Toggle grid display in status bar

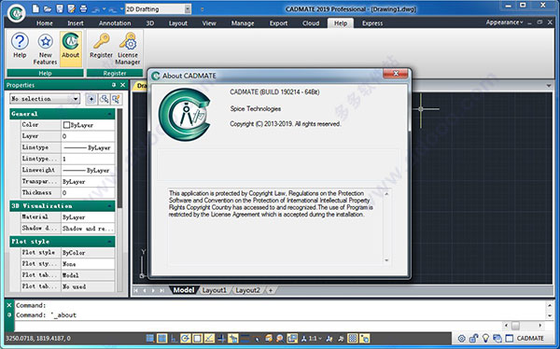[x=150, y=338]
